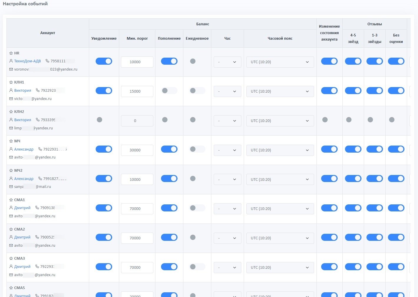The image size is (418, 297).
Task: Open the Дмитрий link in the СМА1 row
Action: [22, 208]
